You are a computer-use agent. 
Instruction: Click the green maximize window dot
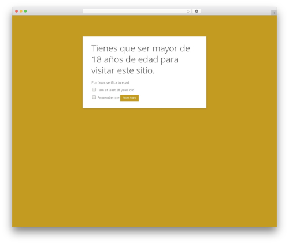25,12
